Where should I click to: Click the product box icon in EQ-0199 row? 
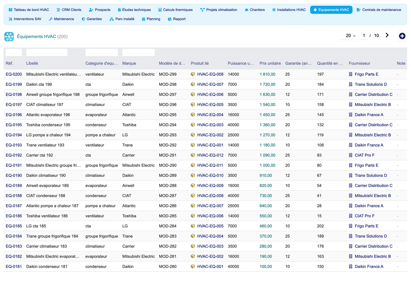click(x=193, y=84)
